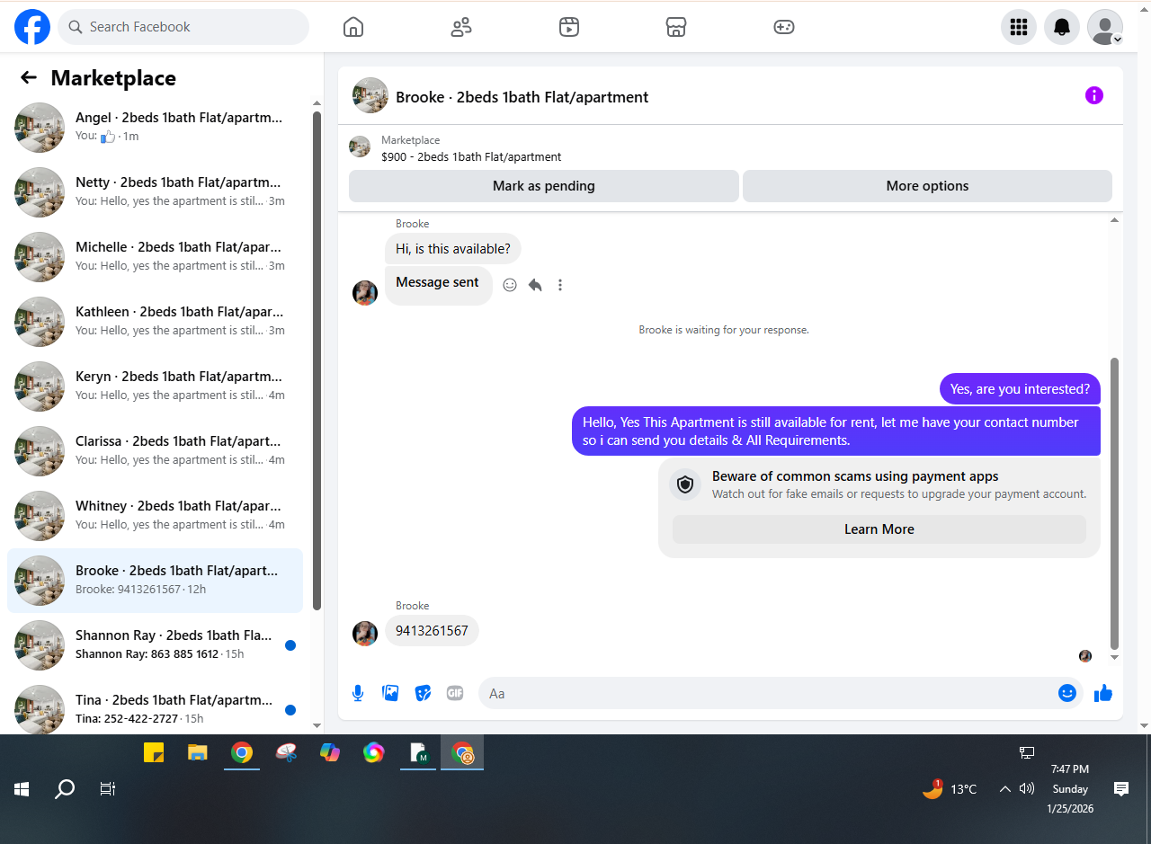The image size is (1151, 844).
Task: Click the More options button
Action: pos(927,186)
